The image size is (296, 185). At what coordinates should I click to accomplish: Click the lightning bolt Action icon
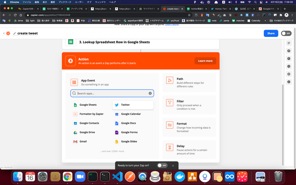click(70, 61)
